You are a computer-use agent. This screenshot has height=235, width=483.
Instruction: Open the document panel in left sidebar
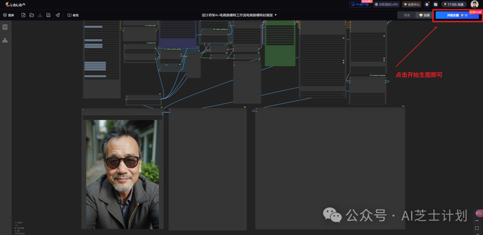pyautogui.click(x=5, y=27)
